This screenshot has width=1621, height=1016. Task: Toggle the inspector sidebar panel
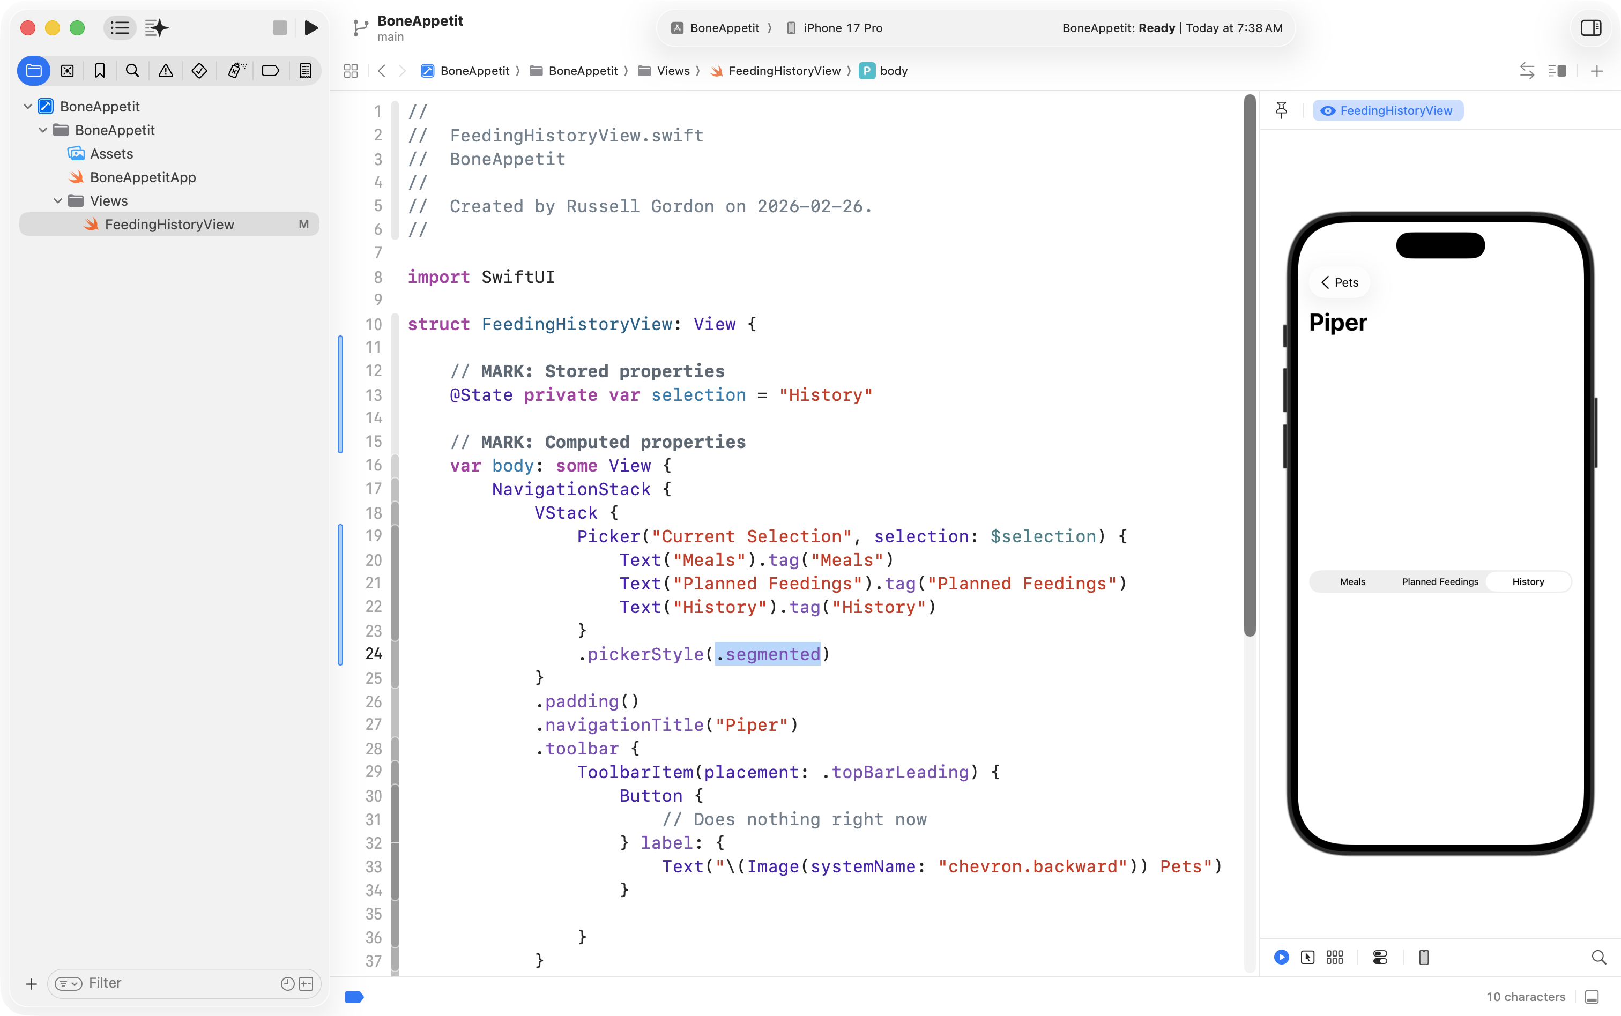(x=1591, y=27)
